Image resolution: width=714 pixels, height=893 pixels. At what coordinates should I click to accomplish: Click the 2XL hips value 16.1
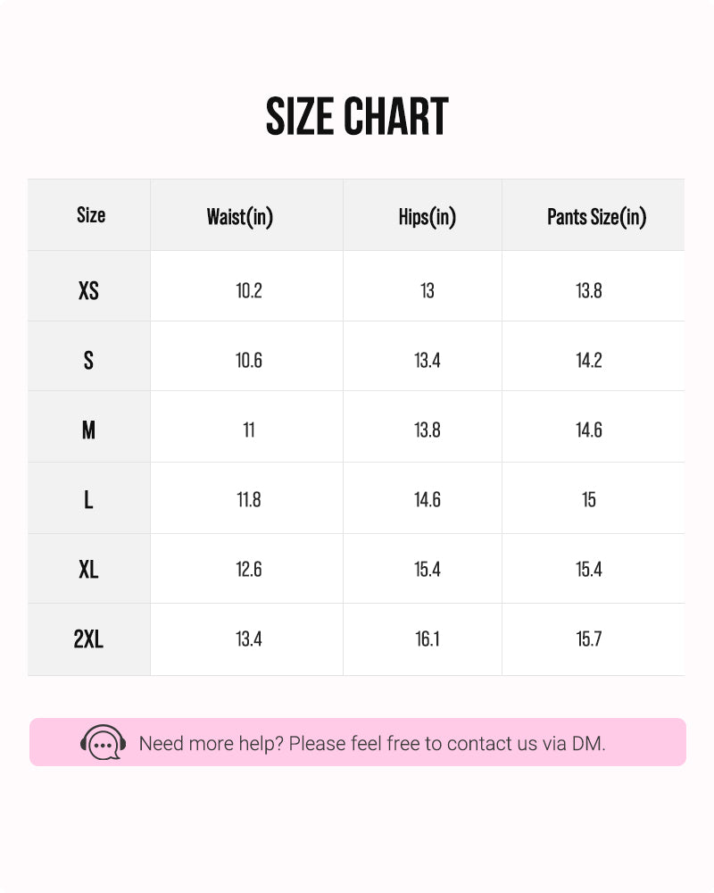(427, 639)
